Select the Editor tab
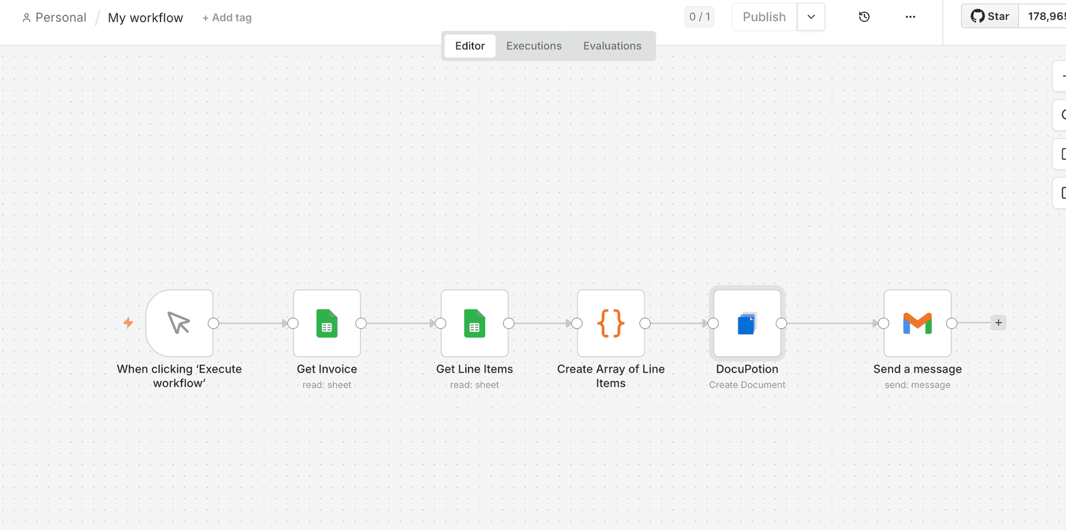Image resolution: width=1066 pixels, height=530 pixels. tap(470, 45)
